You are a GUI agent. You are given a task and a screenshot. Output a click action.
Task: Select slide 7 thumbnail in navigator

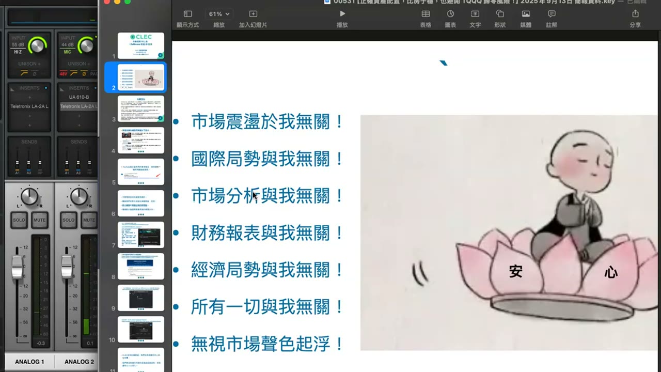coord(141,235)
